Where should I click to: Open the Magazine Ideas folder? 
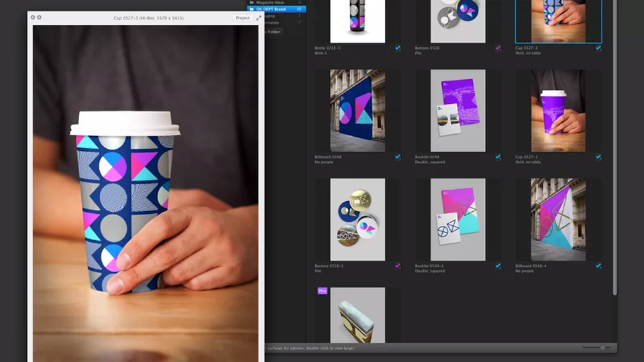point(275,3)
